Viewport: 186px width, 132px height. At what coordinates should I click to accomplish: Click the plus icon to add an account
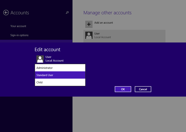click(89, 24)
